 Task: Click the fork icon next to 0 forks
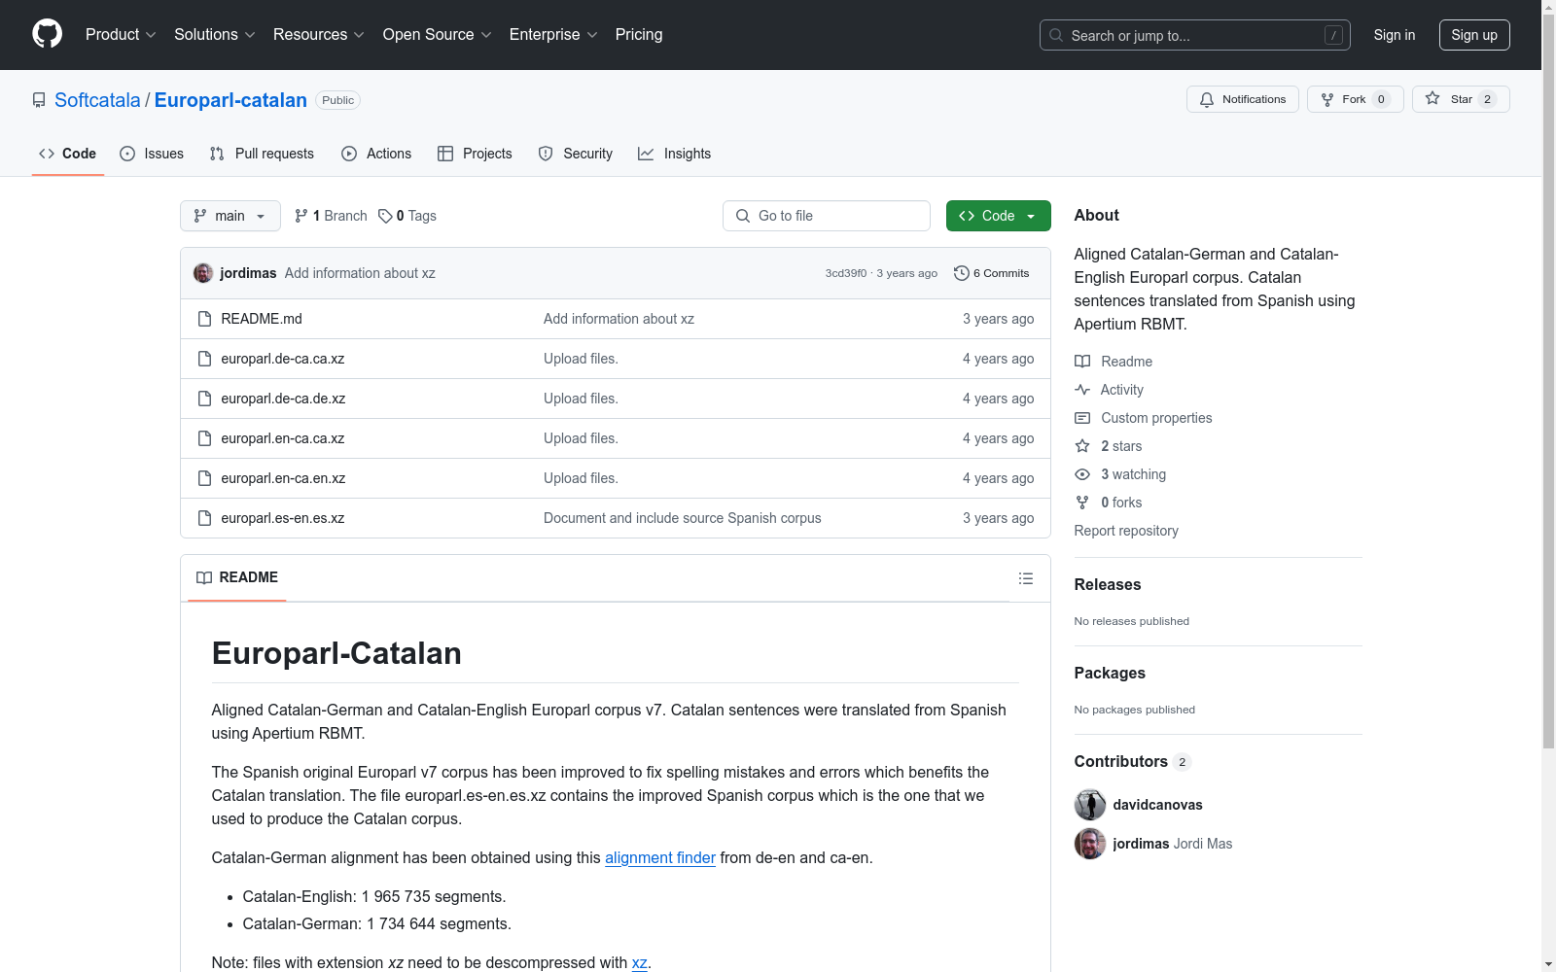click(x=1082, y=503)
